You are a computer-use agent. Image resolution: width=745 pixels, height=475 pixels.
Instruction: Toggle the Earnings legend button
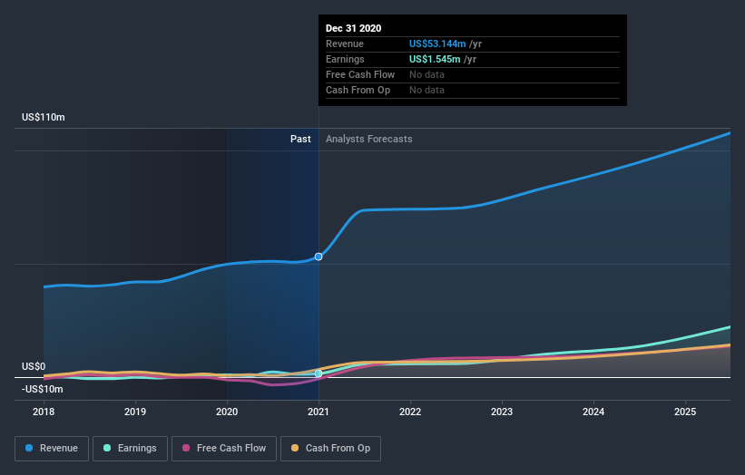[130, 449]
